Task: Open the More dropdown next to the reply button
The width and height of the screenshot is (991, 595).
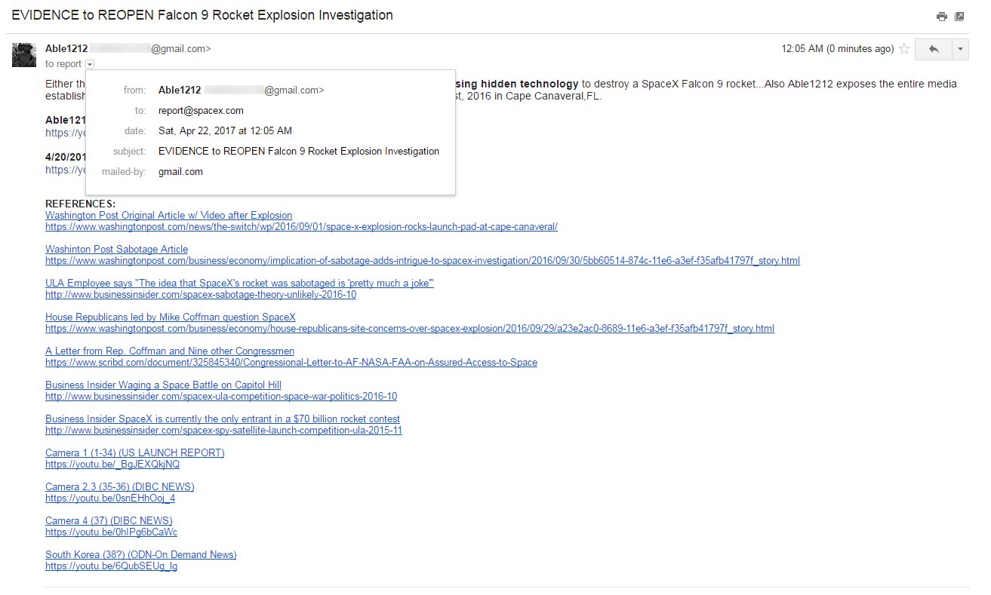Action: 961,49
